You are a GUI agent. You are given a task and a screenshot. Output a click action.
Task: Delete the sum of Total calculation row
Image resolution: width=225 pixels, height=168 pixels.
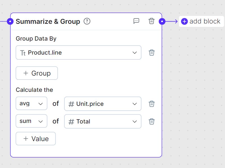tap(152, 122)
